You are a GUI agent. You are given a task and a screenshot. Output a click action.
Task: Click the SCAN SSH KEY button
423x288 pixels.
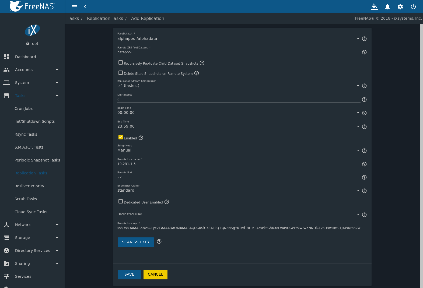coord(136,242)
